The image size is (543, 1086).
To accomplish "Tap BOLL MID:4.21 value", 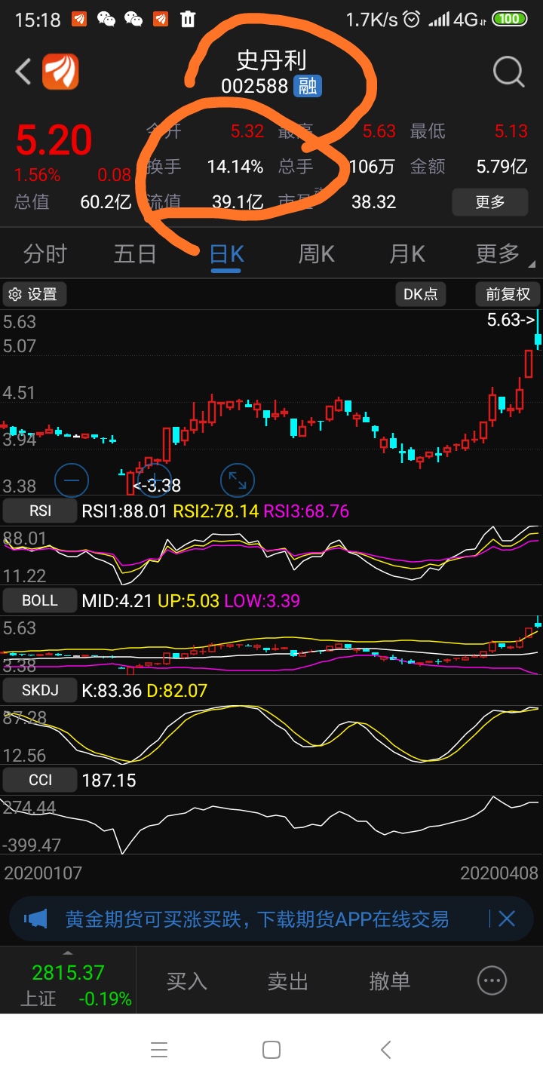I will pyautogui.click(x=117, y=601).
